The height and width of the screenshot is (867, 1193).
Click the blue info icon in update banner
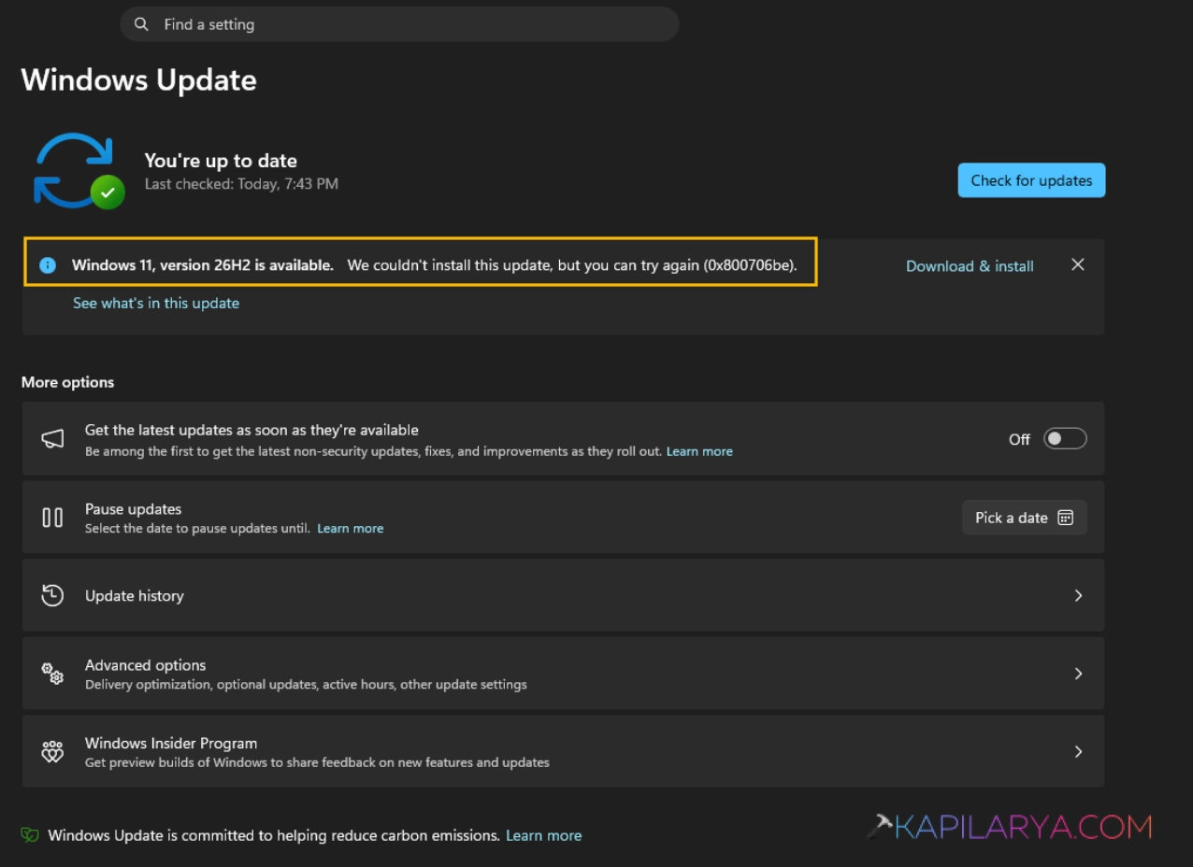click(x=48, y=265)
